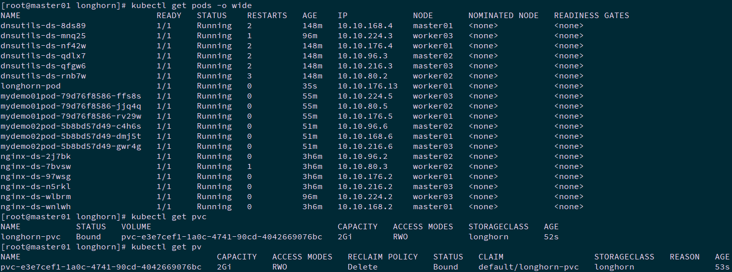Click IP address 10.10.176.13 of longhorn-pod
Image resolution: width=732 pixels, height=272 pixels.
click(368, 86)
